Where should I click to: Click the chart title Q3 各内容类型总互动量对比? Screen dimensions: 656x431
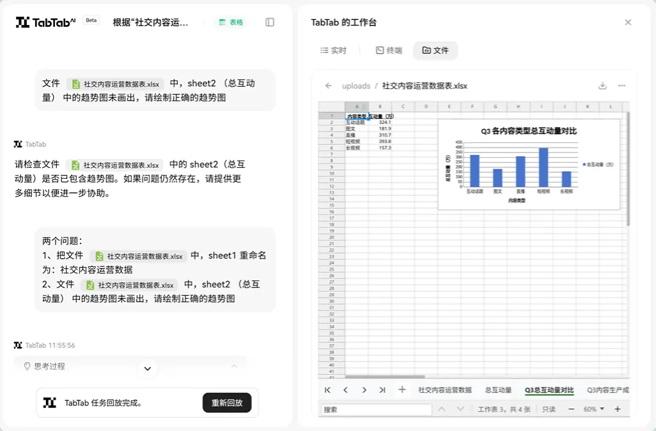[x=529, y=131]
